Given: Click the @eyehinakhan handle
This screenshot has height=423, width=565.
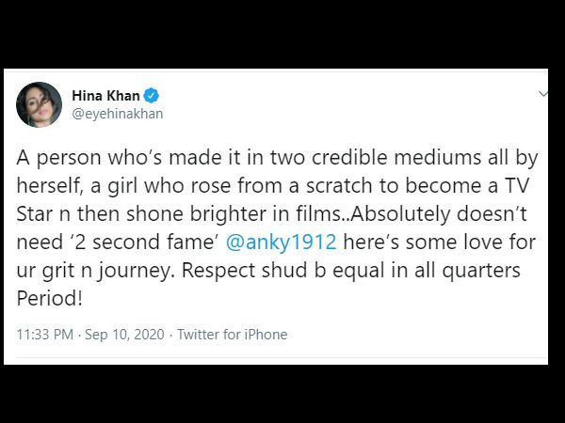Looking at the screenshot, I should [x=118, y=114].
